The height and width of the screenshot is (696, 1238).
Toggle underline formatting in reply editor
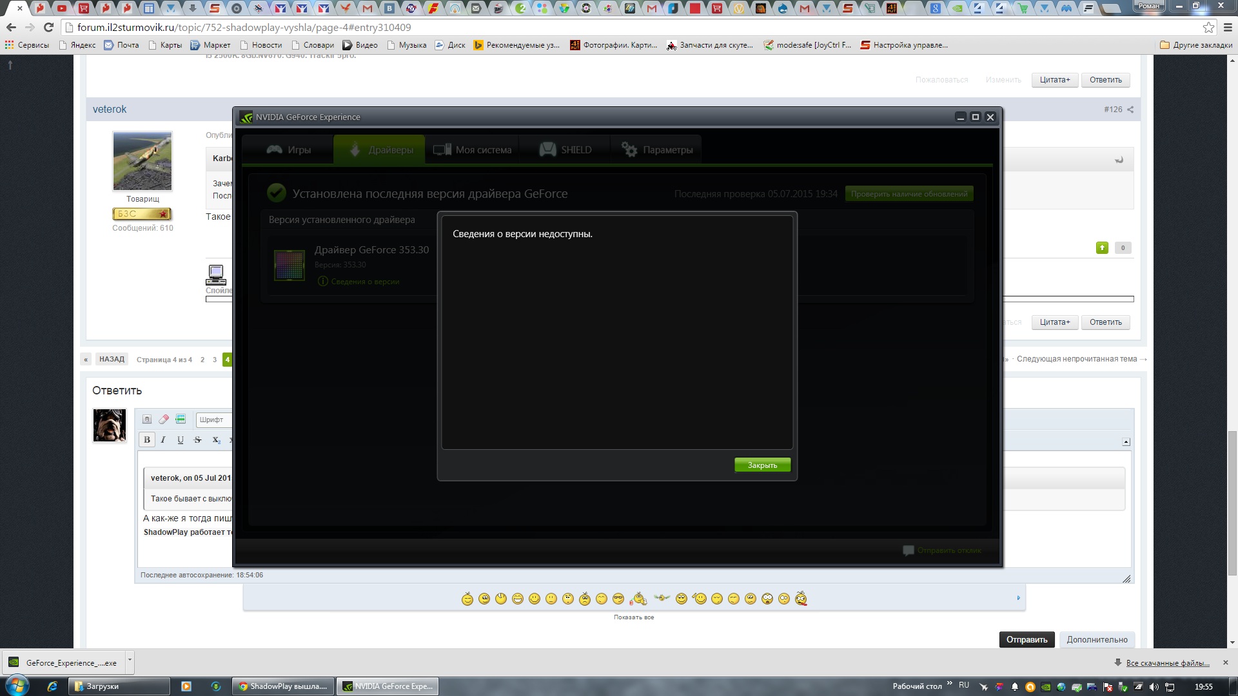click(x=181, y=440)
